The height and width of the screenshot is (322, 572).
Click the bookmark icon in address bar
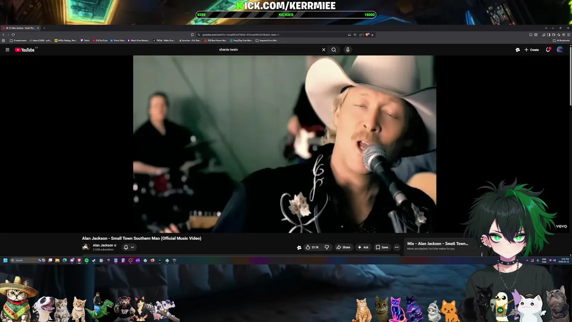[192, 34]
